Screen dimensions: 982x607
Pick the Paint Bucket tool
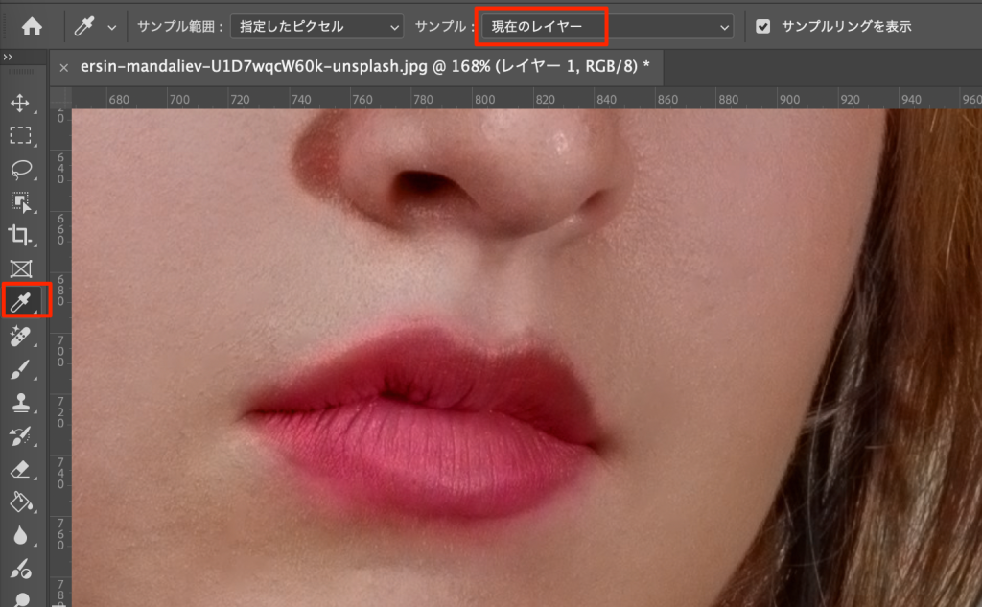point(20,502)
